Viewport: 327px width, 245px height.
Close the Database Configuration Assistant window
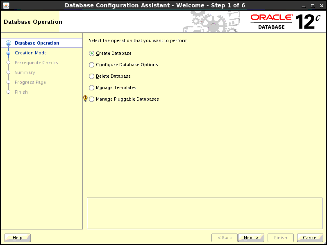(322, 6)
